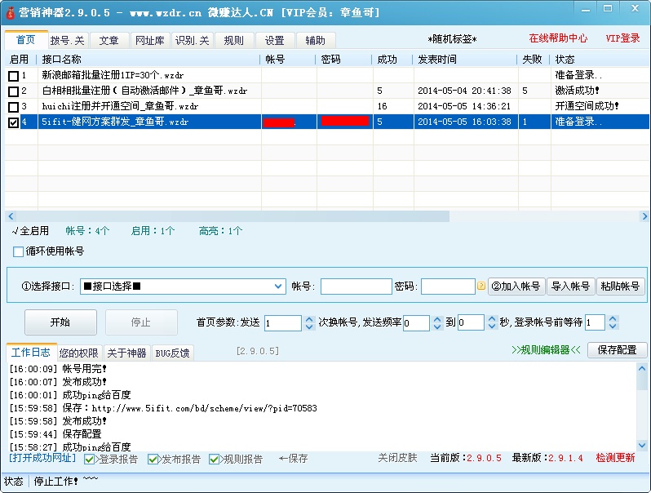This screenshot has height=493, width=651.
Task: Uncheck row 4 5ifit-健网方案群发 checkbox
Action: (13, 122)
